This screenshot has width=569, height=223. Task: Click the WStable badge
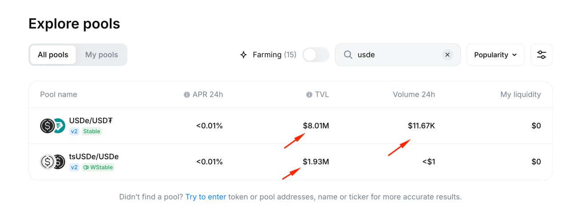98,167
